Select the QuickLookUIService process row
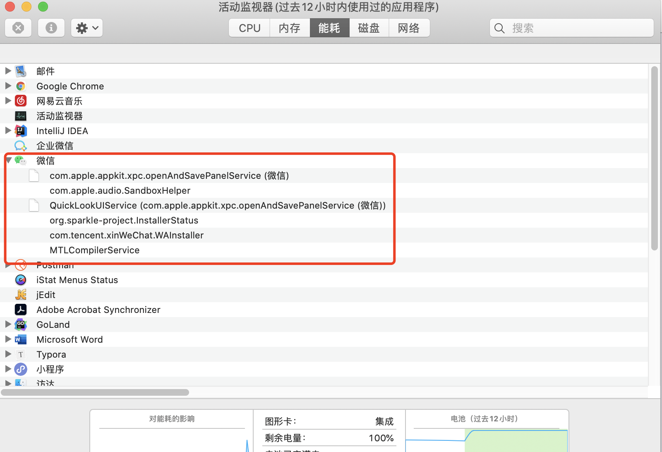This screenshot has width=662, height=452. click(x=324, y=205)
